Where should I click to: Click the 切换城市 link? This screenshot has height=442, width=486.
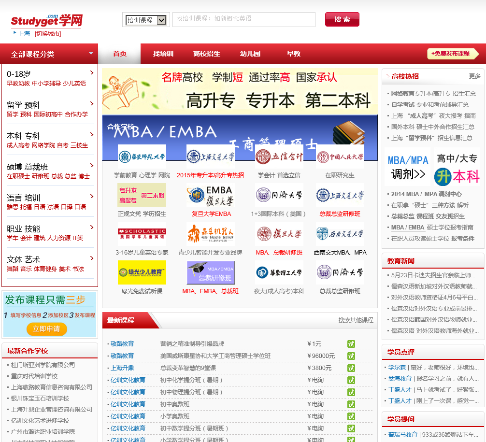coord(48,33)
